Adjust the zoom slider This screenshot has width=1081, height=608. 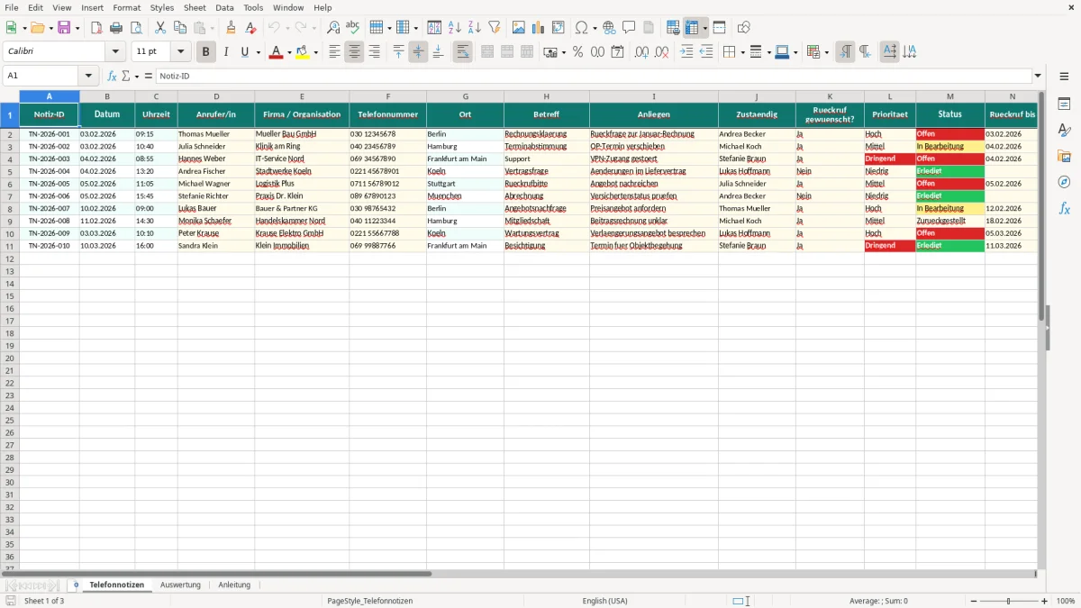coord(1009,601)
